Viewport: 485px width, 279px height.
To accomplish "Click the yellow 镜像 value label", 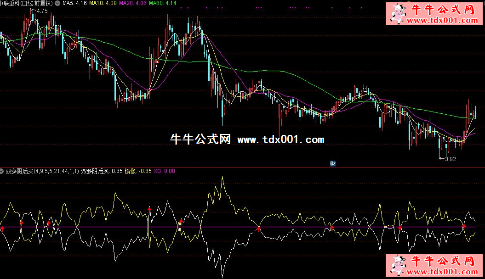I will coord(138,171).
